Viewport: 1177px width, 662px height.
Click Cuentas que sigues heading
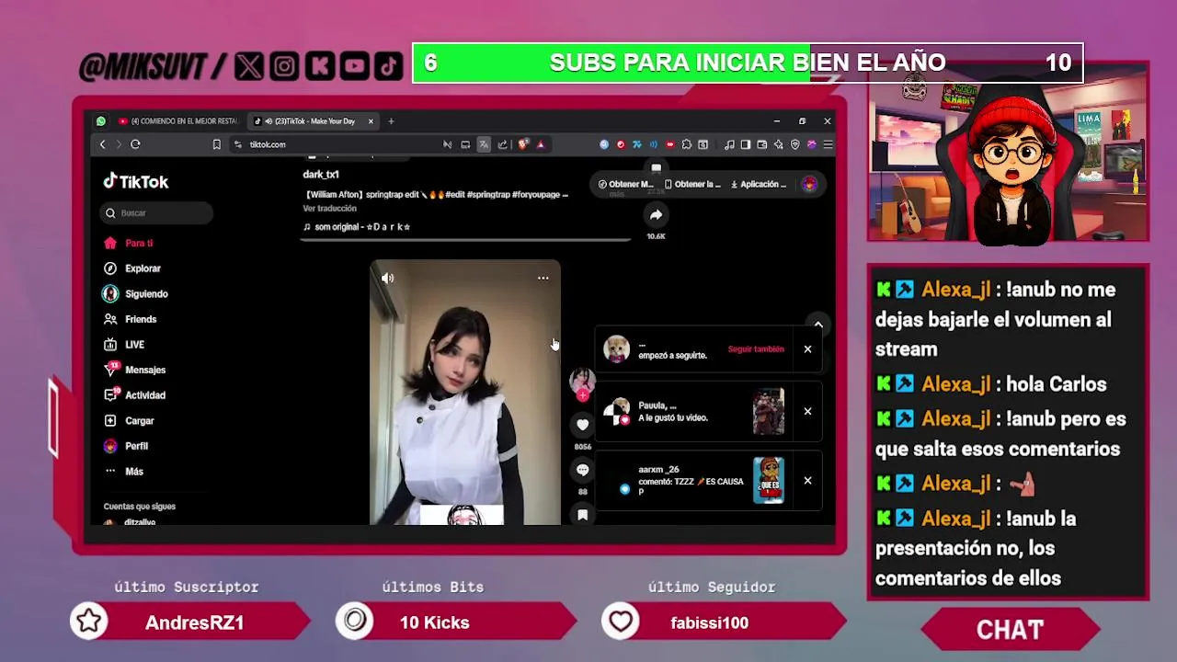tap(140, 507)
